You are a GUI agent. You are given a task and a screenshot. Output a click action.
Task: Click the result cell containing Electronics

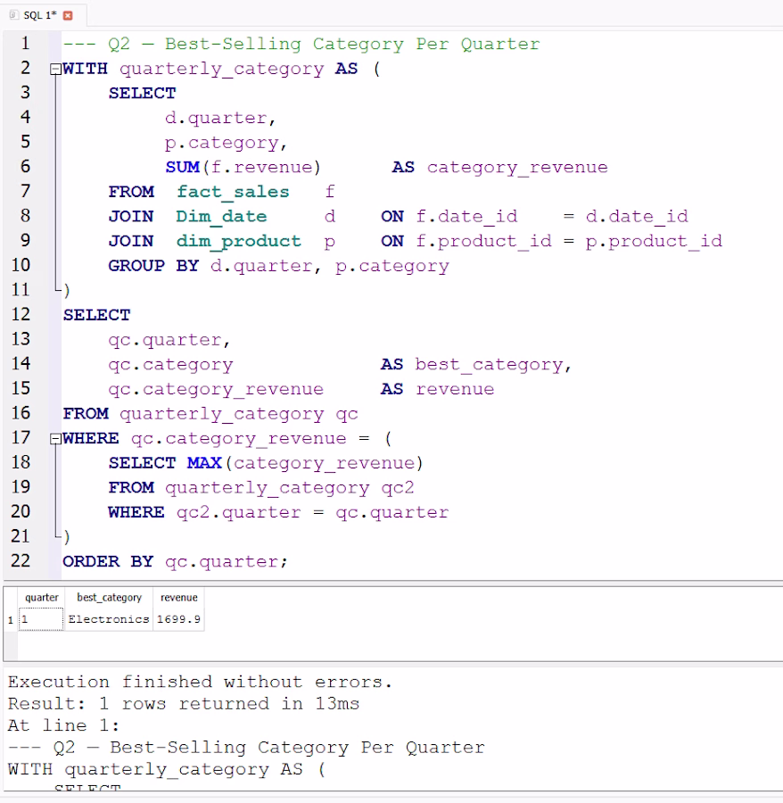pyautogui.click(x=109, y=619)
